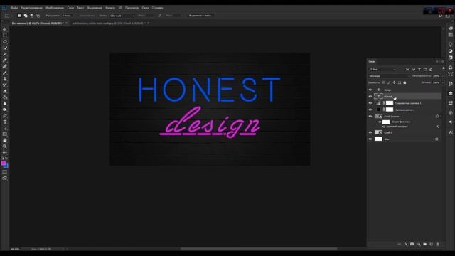
Task: Toggle Quick Mask mode in toolbox
Action: point(5,172)
